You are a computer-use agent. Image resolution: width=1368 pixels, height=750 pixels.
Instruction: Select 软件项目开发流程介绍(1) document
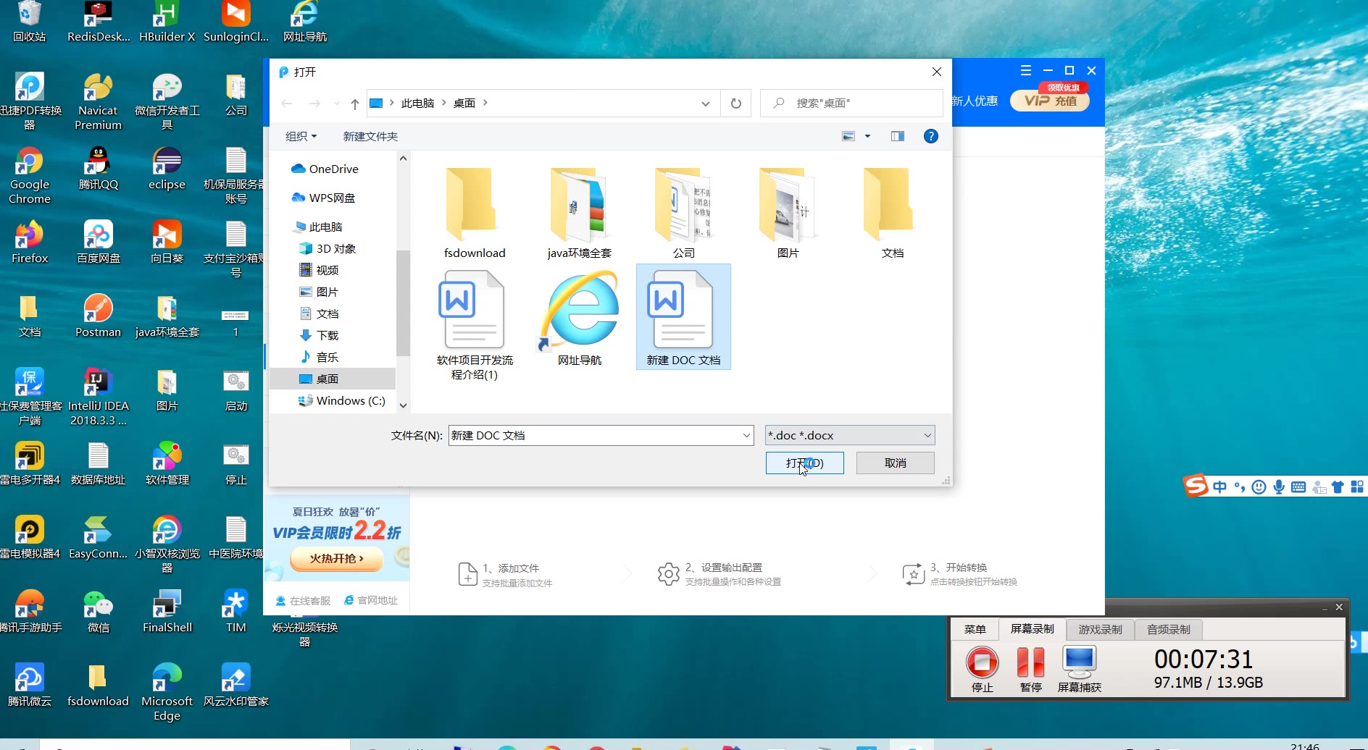click(x=475, y=324)
